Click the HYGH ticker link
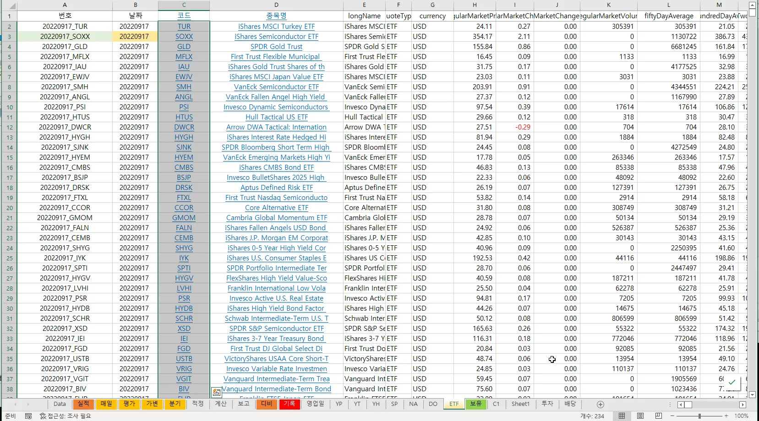 [x=184, y=137]
